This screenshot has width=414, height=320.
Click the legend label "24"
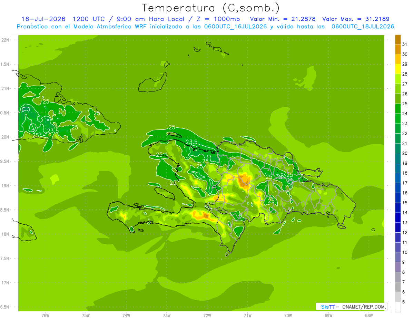(405, 114)
